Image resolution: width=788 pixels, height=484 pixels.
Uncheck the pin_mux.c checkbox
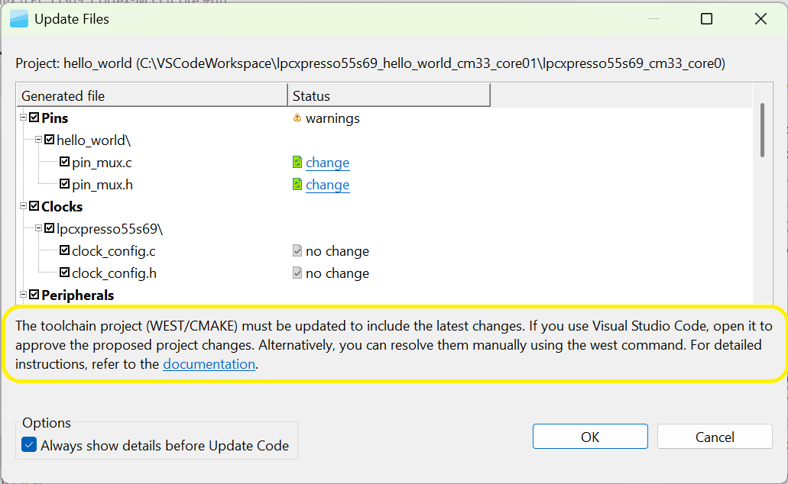[65, 162]
